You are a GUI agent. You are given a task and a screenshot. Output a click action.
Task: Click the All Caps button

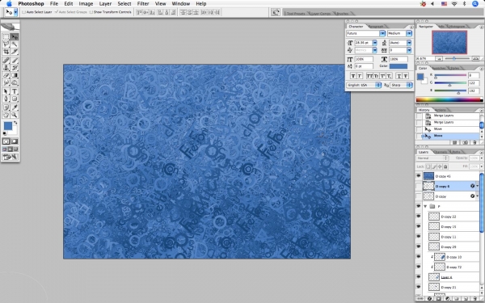coord(369,76)
